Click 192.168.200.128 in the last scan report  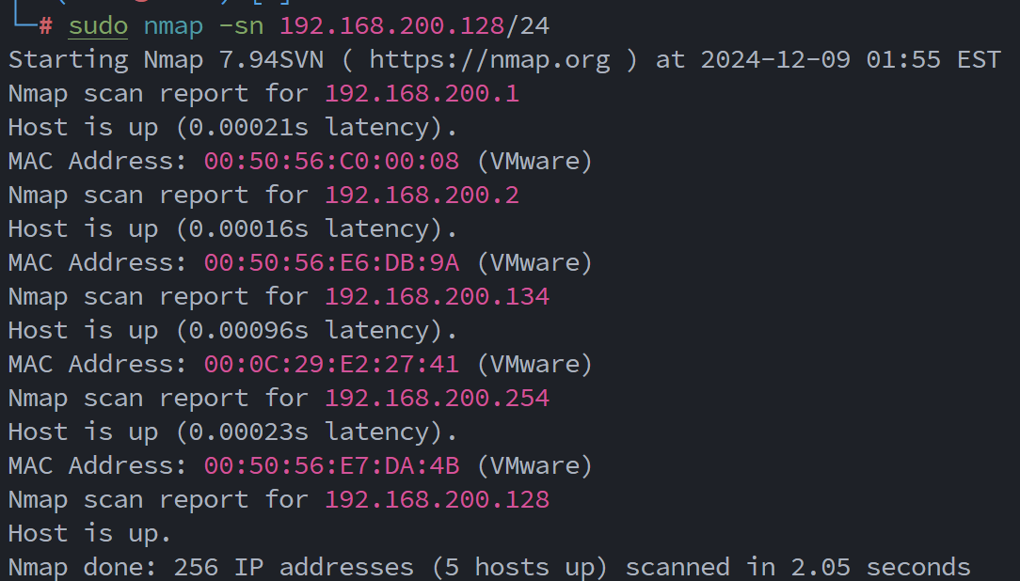[x=437, y=500]
